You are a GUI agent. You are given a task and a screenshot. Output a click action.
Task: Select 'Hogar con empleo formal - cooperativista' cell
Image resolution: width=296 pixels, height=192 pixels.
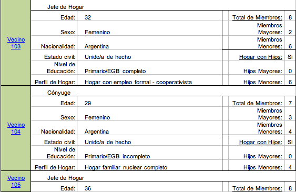tap(149, 80)
